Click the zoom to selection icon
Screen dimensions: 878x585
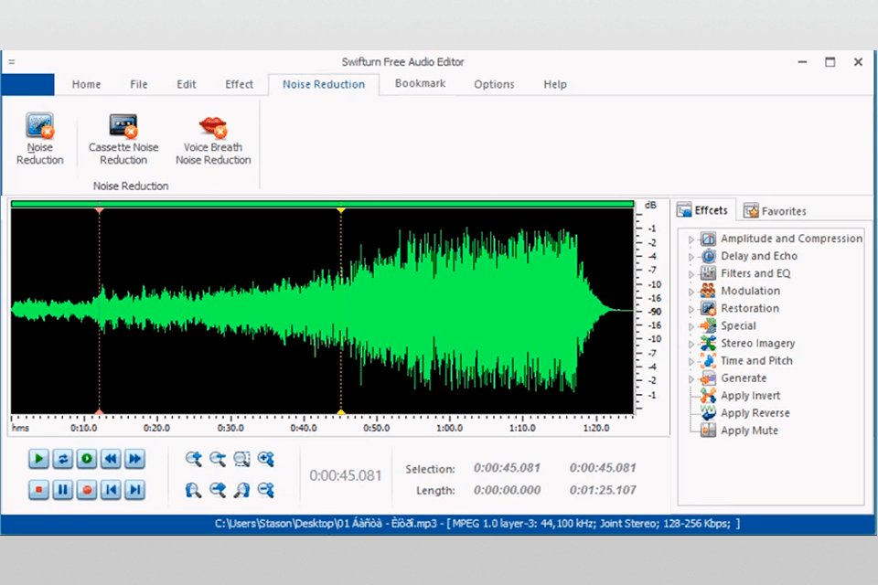click(241, 459)
